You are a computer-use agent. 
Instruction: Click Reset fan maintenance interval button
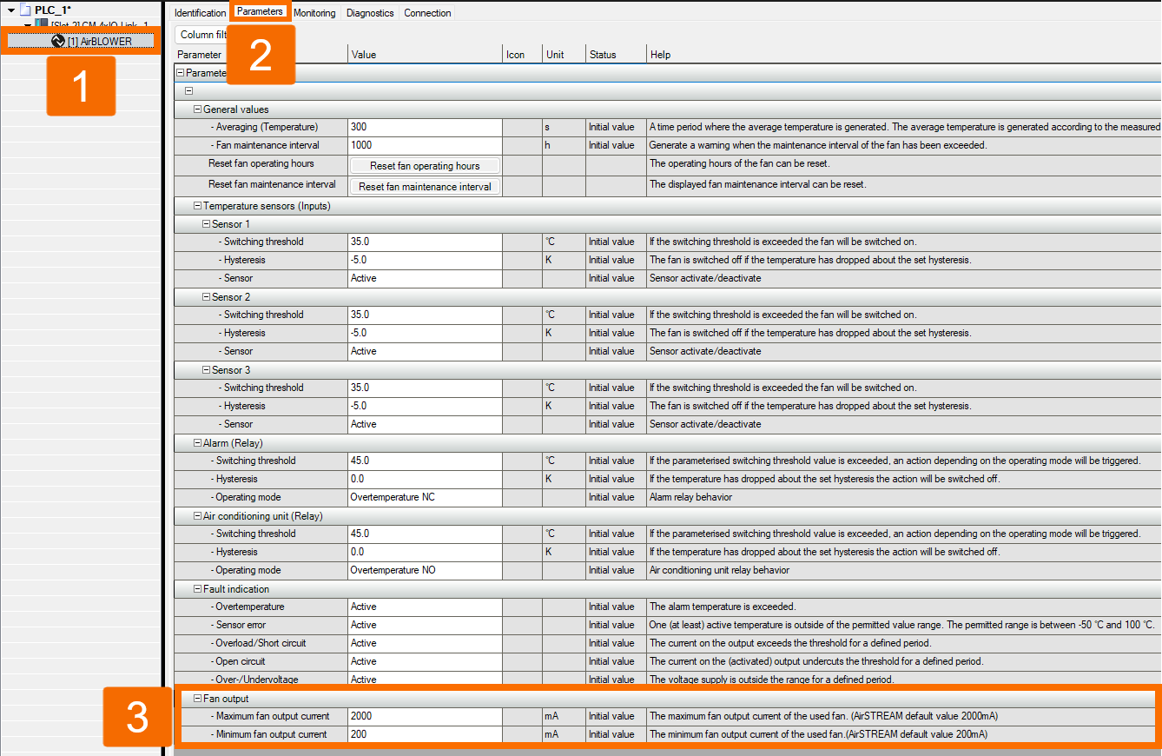click(x=425, y=187)
